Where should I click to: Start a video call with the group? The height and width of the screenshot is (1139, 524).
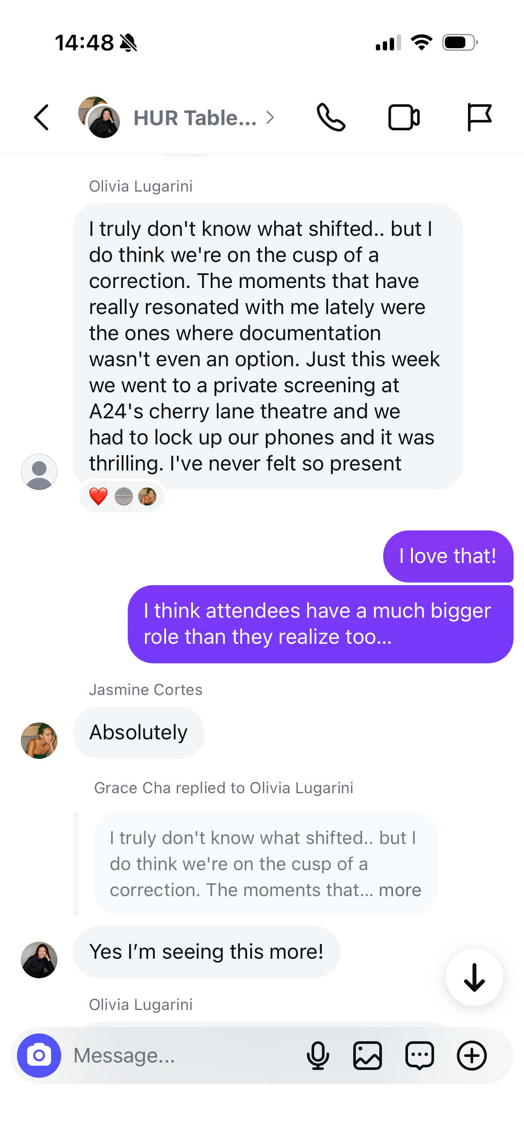[x=404, y=118]
